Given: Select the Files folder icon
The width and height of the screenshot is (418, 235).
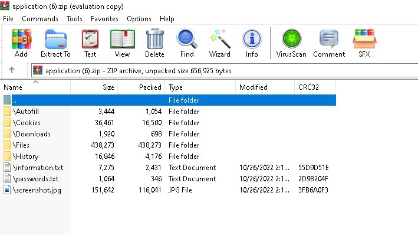Looking at the screenshot, I should [x=7, y=145].
